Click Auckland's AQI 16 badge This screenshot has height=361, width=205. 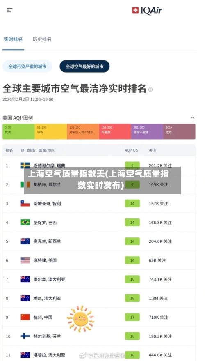tap(132, 241)
